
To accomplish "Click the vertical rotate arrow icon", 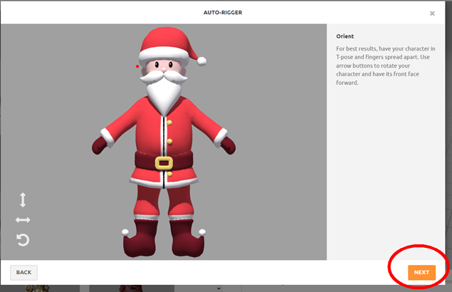I will (23, 199).
